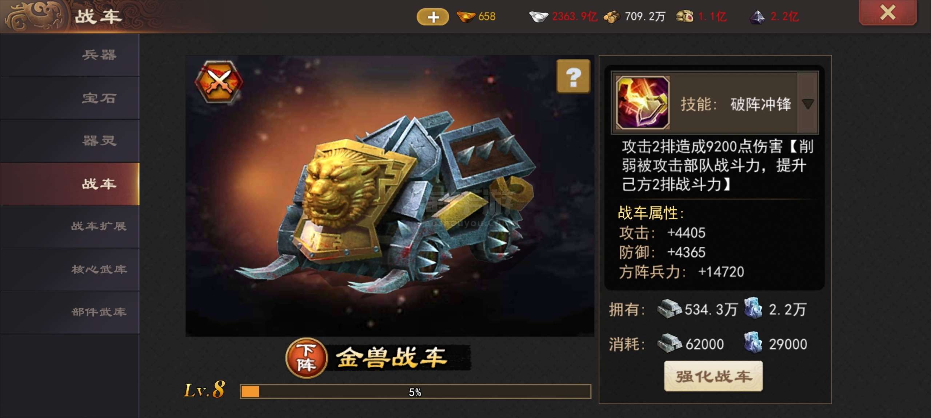931x418 pixels.
Task: Expand the skill dropdown arrow
Action: tap(808, 104)
